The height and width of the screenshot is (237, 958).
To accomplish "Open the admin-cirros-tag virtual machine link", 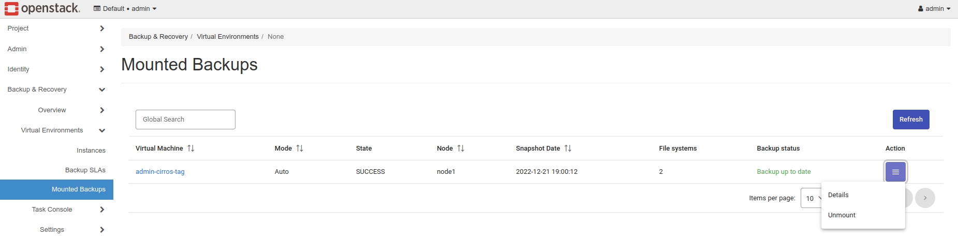I will (160, 172).
